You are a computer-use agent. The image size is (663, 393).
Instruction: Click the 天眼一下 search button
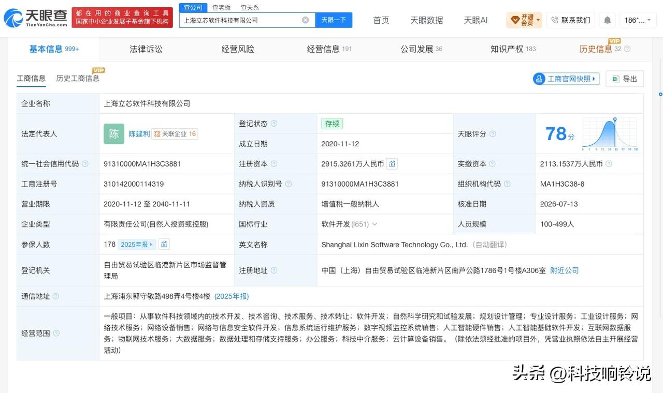pos(334,20)
